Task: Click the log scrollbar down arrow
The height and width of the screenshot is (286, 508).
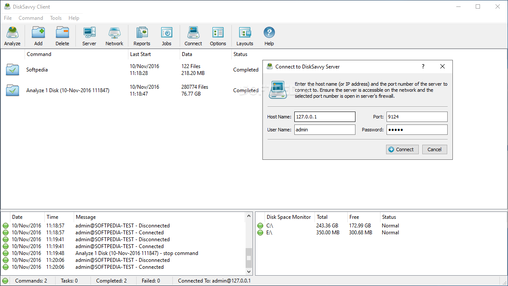Action: (x=249, y=271)
